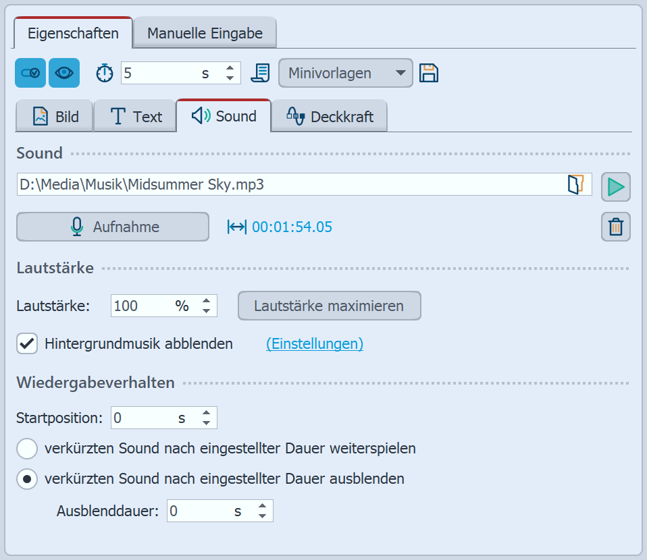Delete the sound with trash icon
This screenshot has height=560, width=647.
coord(615,227)
